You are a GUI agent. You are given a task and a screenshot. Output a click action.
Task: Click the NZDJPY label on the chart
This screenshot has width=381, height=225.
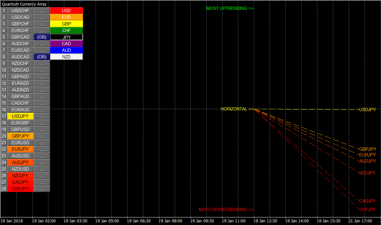pyautogui.click(x=367, y=173)
